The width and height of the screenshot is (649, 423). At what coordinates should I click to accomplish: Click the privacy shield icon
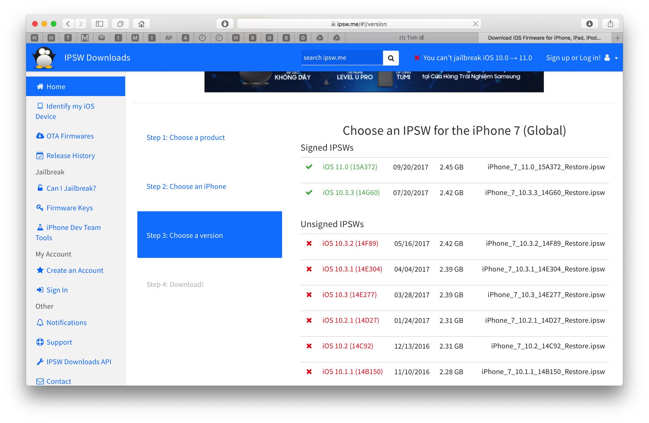point(225,24)
